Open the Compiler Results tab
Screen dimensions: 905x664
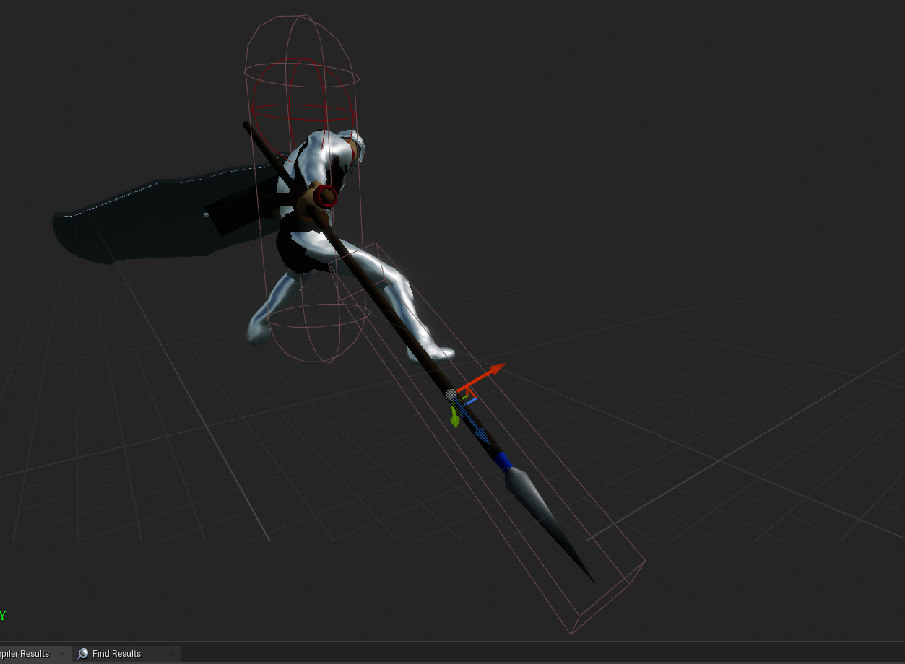[x=25, y=653]
